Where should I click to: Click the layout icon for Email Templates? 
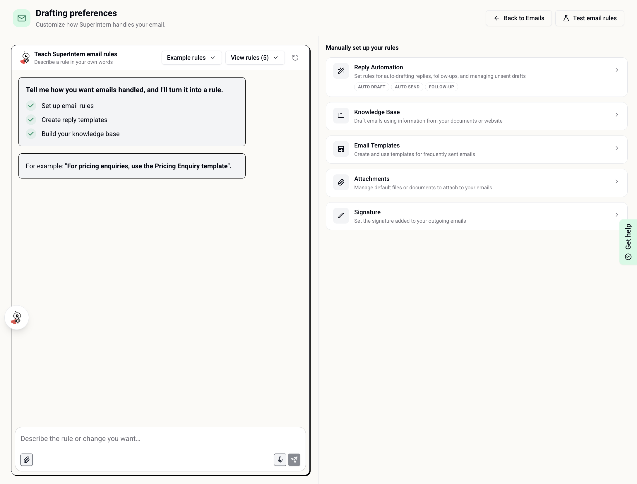coord(341,149)
